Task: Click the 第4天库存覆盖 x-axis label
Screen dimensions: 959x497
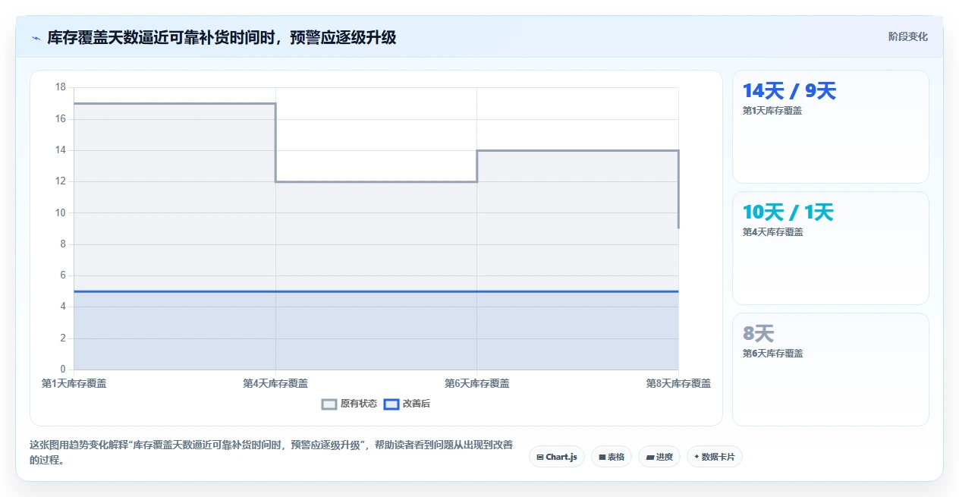Action: click(275, 383)
